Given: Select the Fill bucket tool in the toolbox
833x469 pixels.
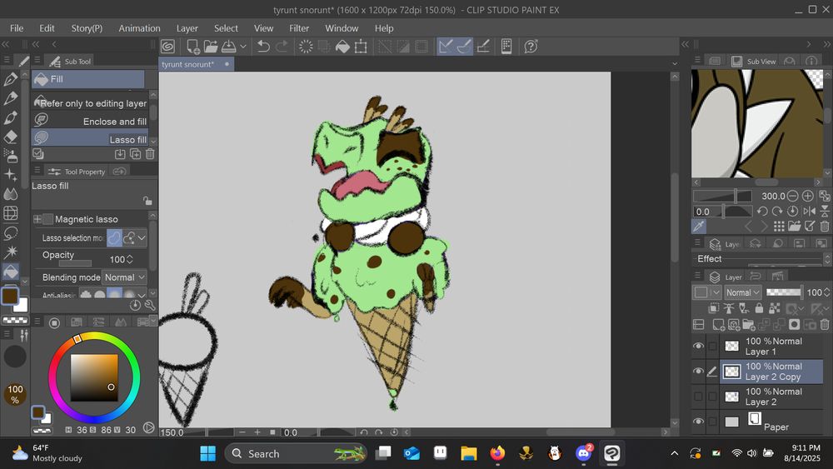Looking at the screenshot, I should [10, 272].
